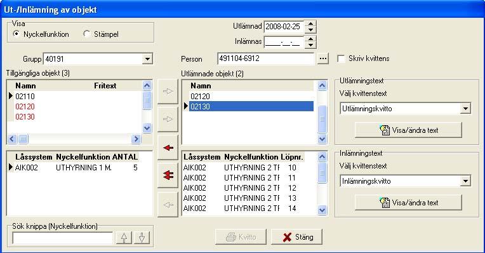Viewport: 485px width, 253px height.
Task: Open the Grupp 40191 dropdown
Action: click(x=147, y=59)
